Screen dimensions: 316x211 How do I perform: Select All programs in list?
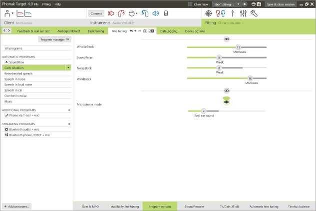tap(37, 48)
